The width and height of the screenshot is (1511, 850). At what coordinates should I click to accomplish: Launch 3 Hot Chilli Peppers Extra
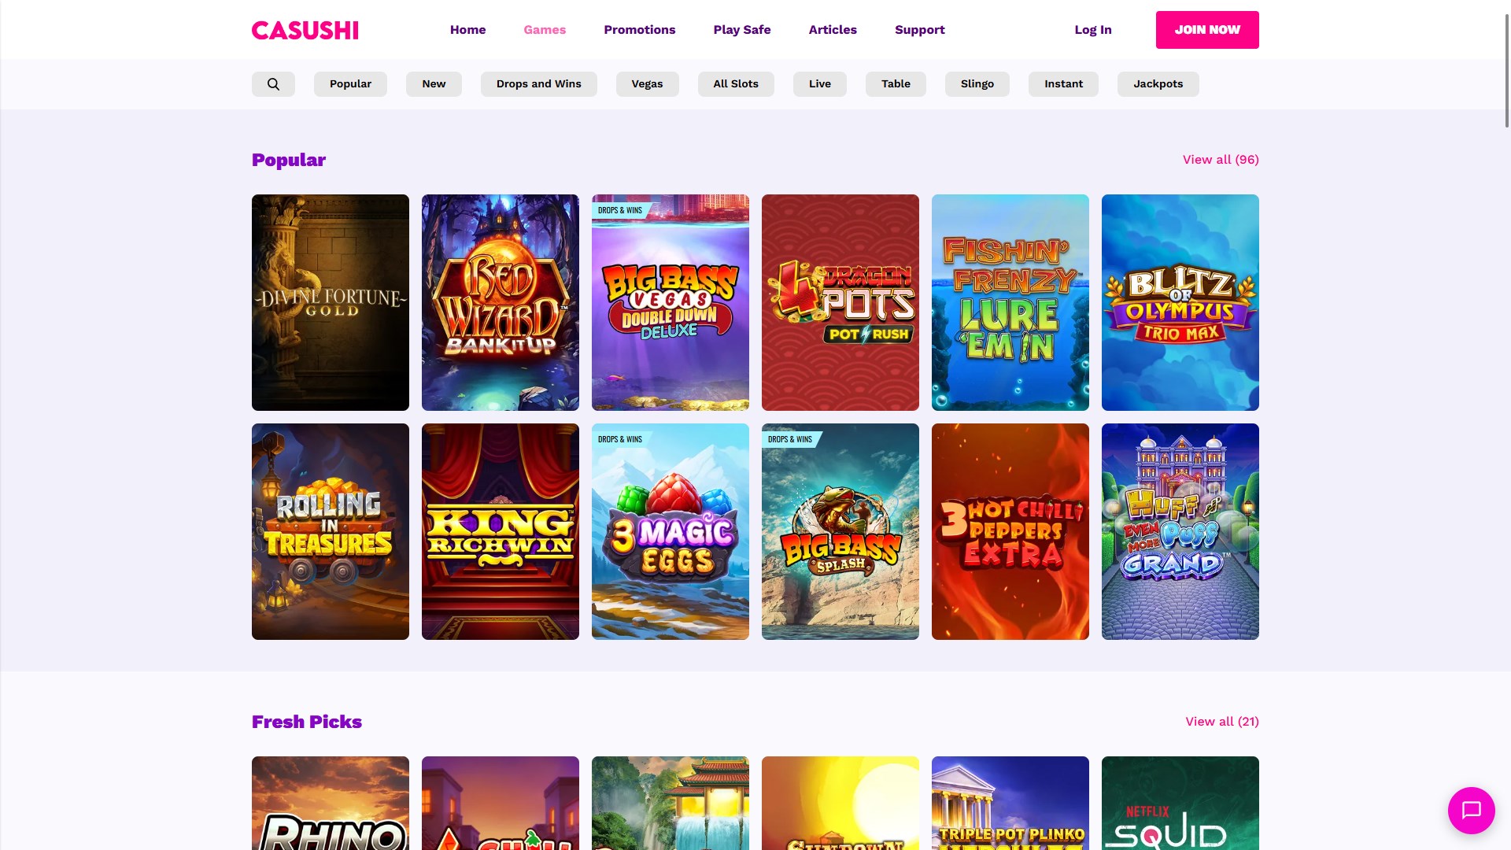click(x=1010, y=531)
